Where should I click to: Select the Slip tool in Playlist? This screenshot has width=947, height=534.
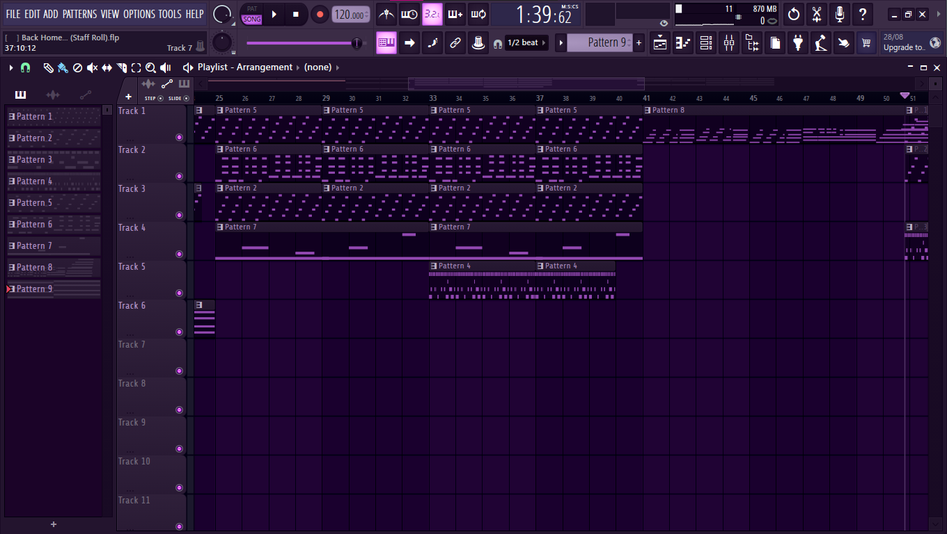107,67
